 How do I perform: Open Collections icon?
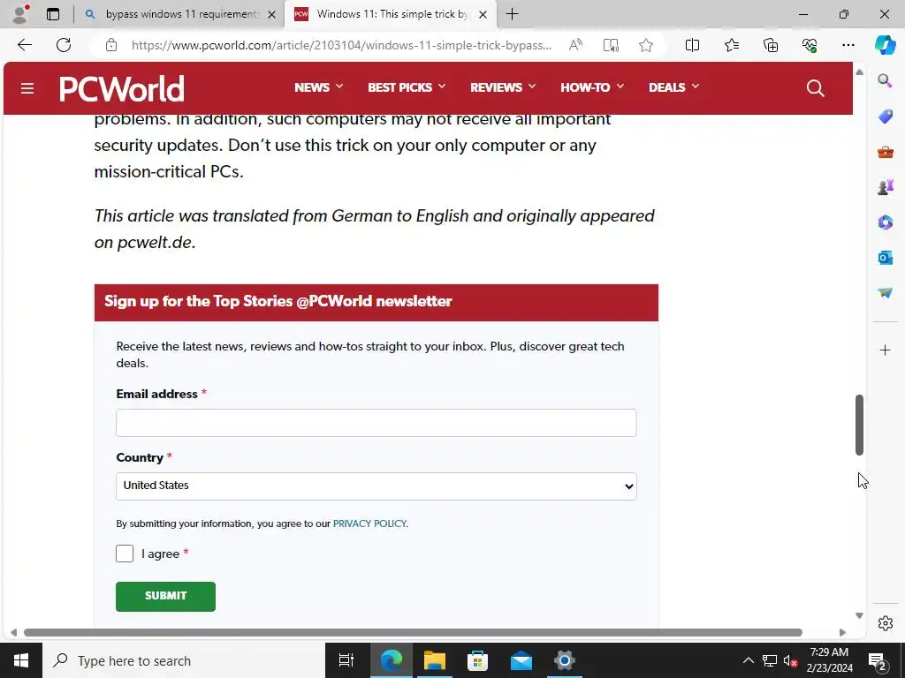tap(771, 45)
